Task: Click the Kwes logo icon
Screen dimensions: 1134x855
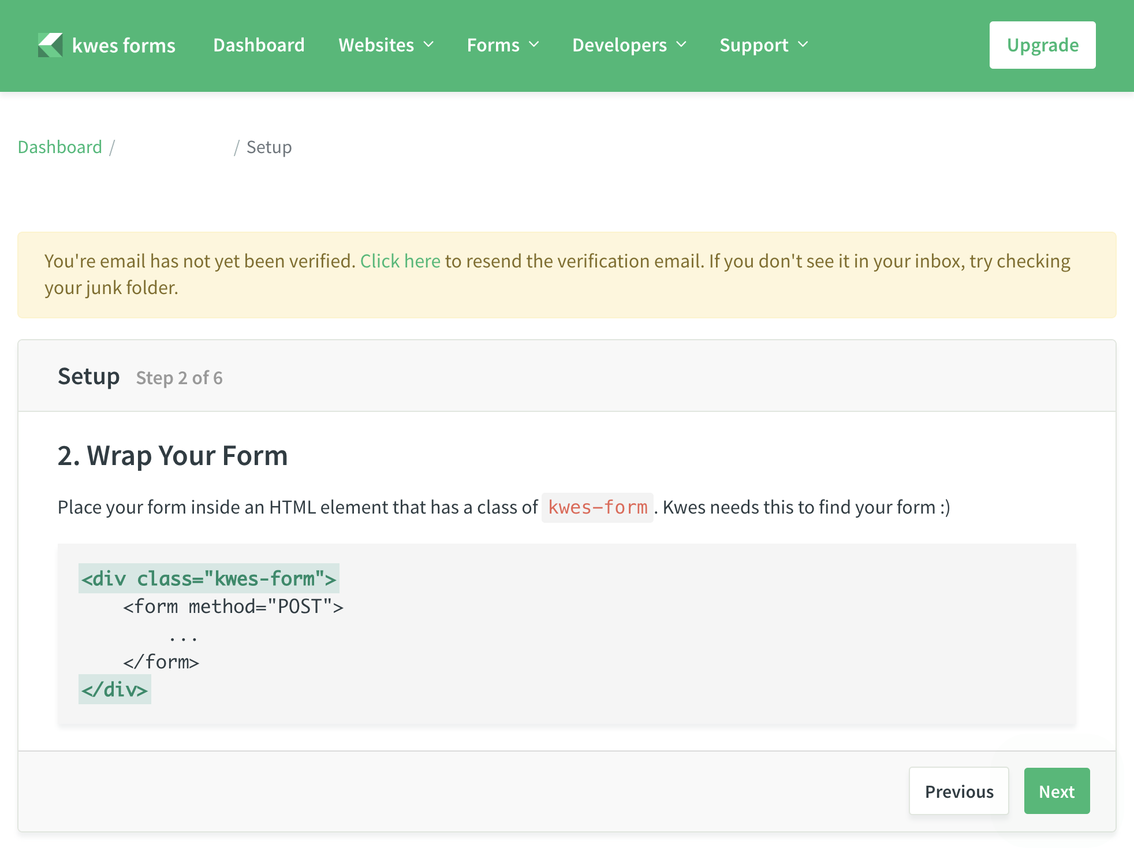Action: point(50,45)
